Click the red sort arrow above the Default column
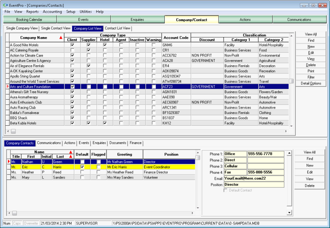Screen dimensions: 330x228 pyautogui.click(x=71, y=152)
